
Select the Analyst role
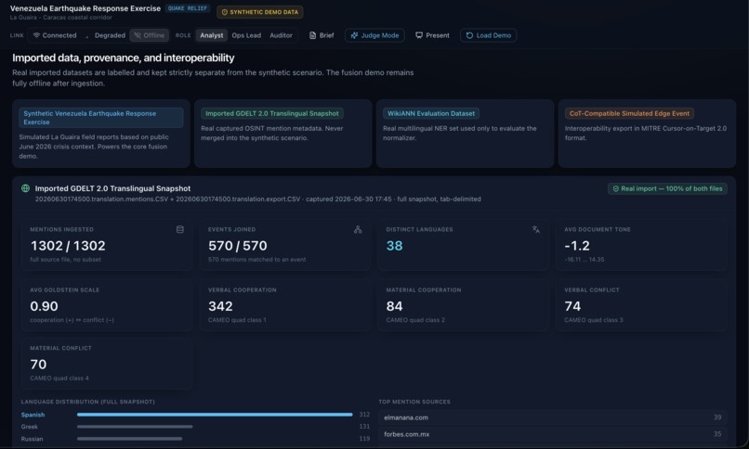coord(211,35)
